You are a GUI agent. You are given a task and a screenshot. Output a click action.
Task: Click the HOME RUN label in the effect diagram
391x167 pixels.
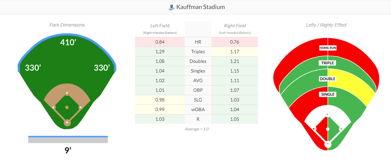pyautogui.click(x=328, y=48)
